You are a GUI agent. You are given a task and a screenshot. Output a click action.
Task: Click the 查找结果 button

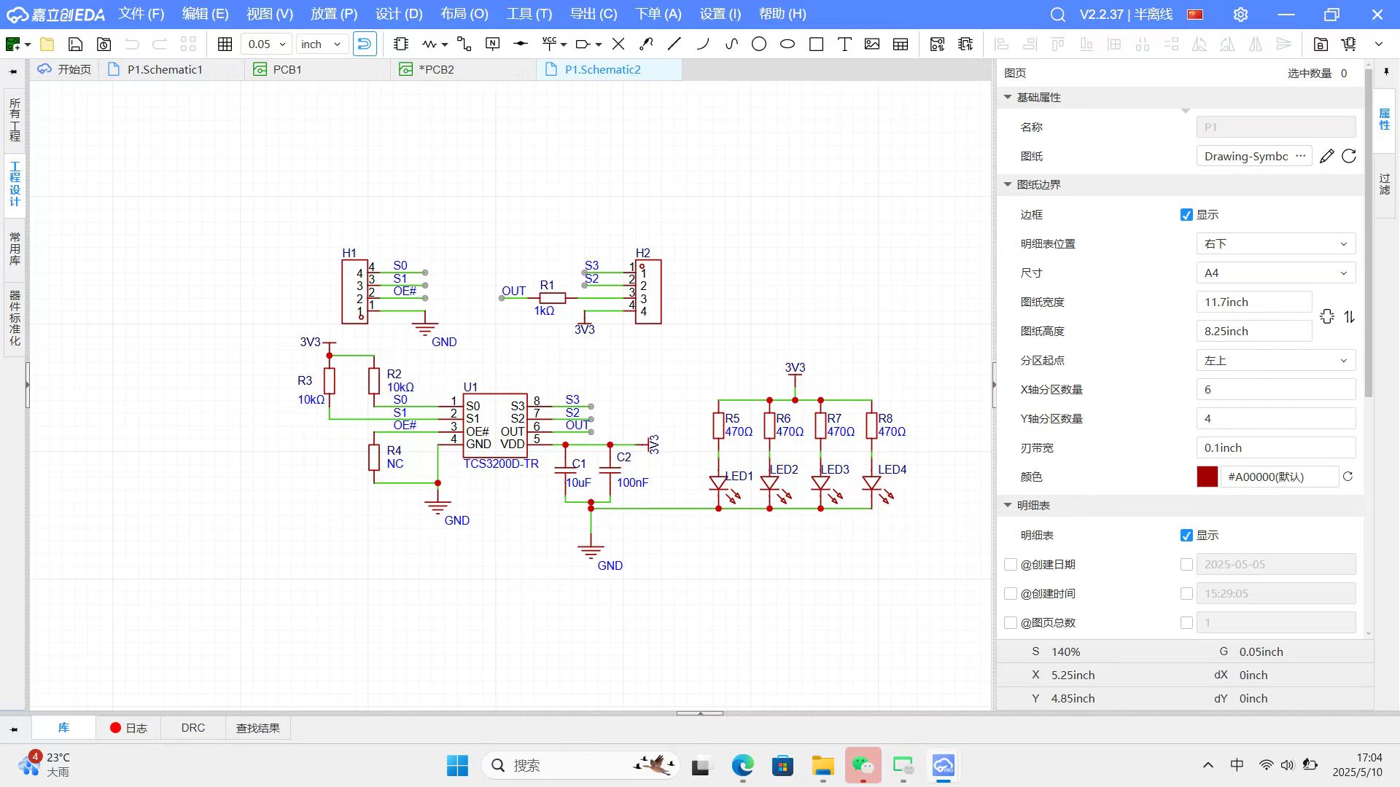coord(257,728)
